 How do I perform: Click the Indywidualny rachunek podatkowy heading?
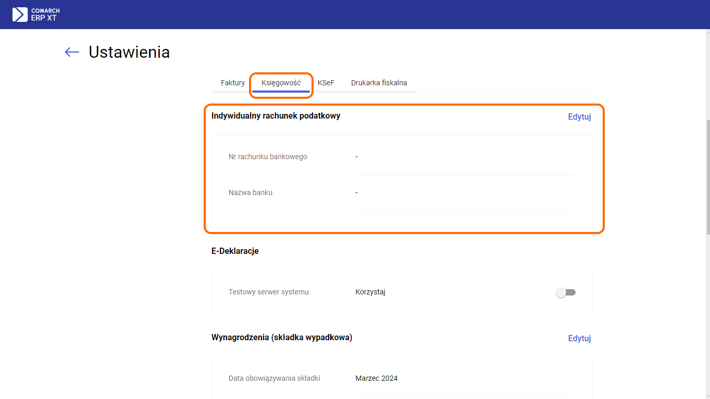276,116
